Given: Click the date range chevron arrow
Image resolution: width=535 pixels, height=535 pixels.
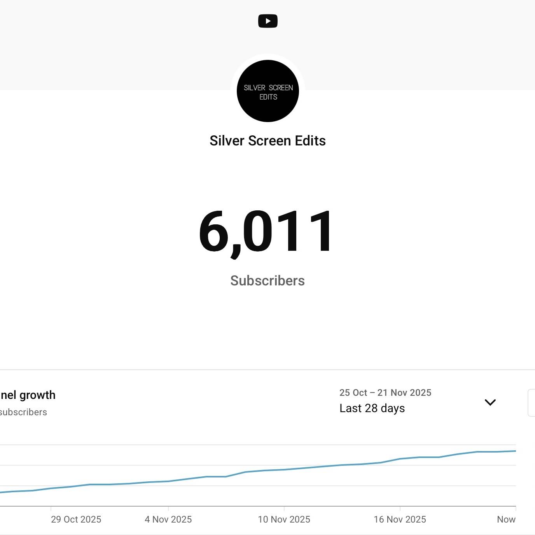Looking at the screenshot, I should (x=490, y=402).
